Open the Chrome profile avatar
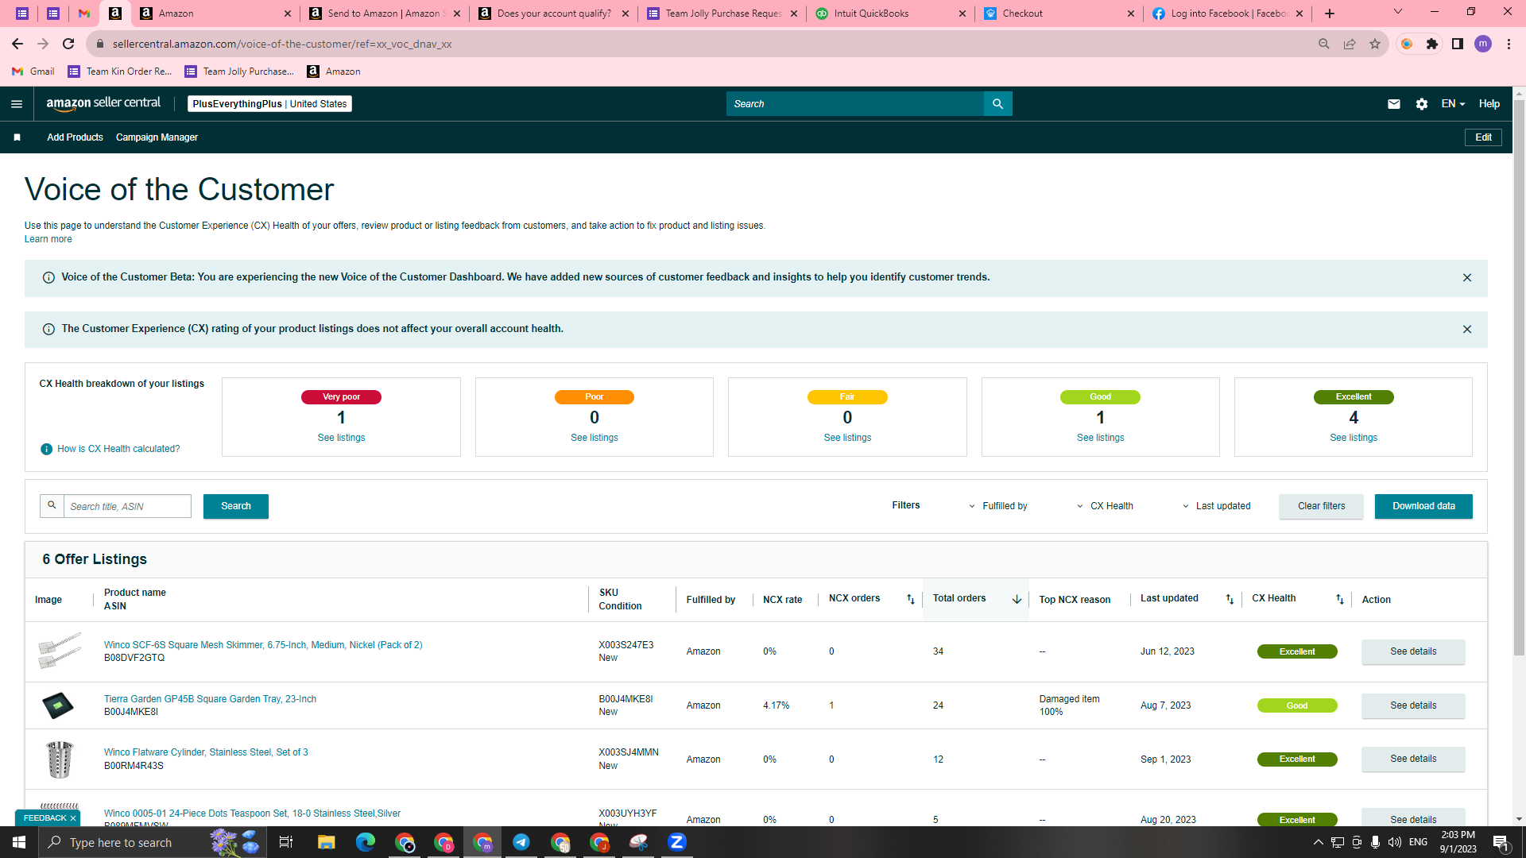1526x858 pixels. (x=1483, y=44)
